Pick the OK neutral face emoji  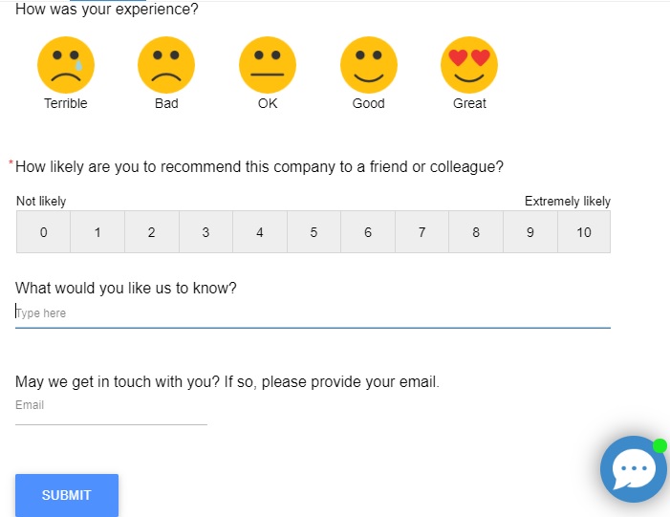pos(268,65)
